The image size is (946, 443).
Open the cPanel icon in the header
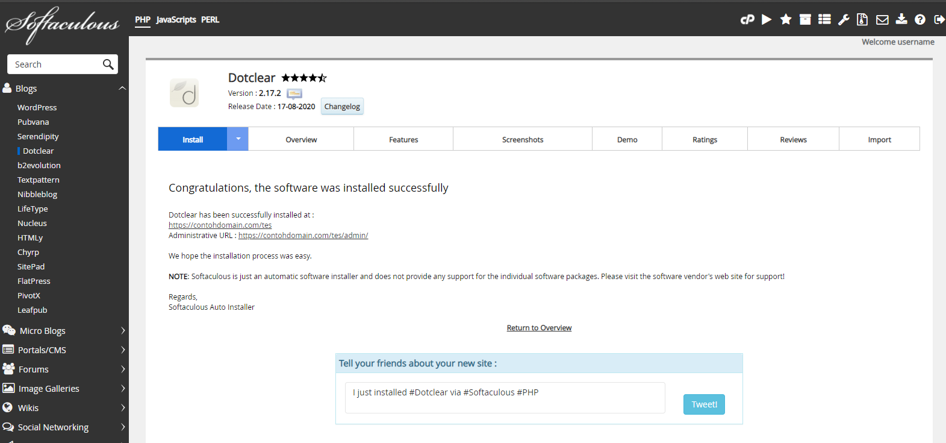pyautogui.click(x=747, y=20)
